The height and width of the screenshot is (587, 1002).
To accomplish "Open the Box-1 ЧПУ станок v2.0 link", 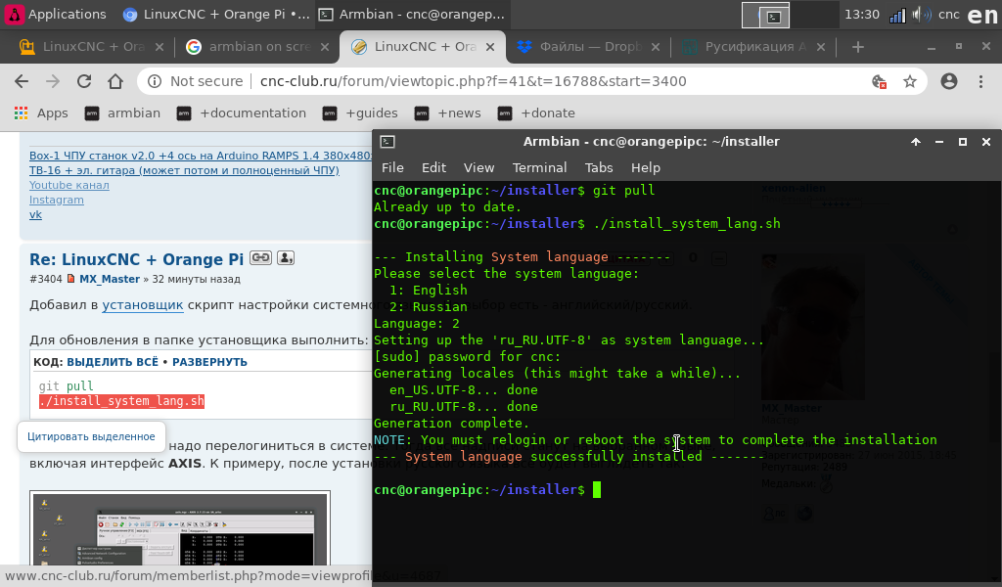I will (x=200, y=156).
